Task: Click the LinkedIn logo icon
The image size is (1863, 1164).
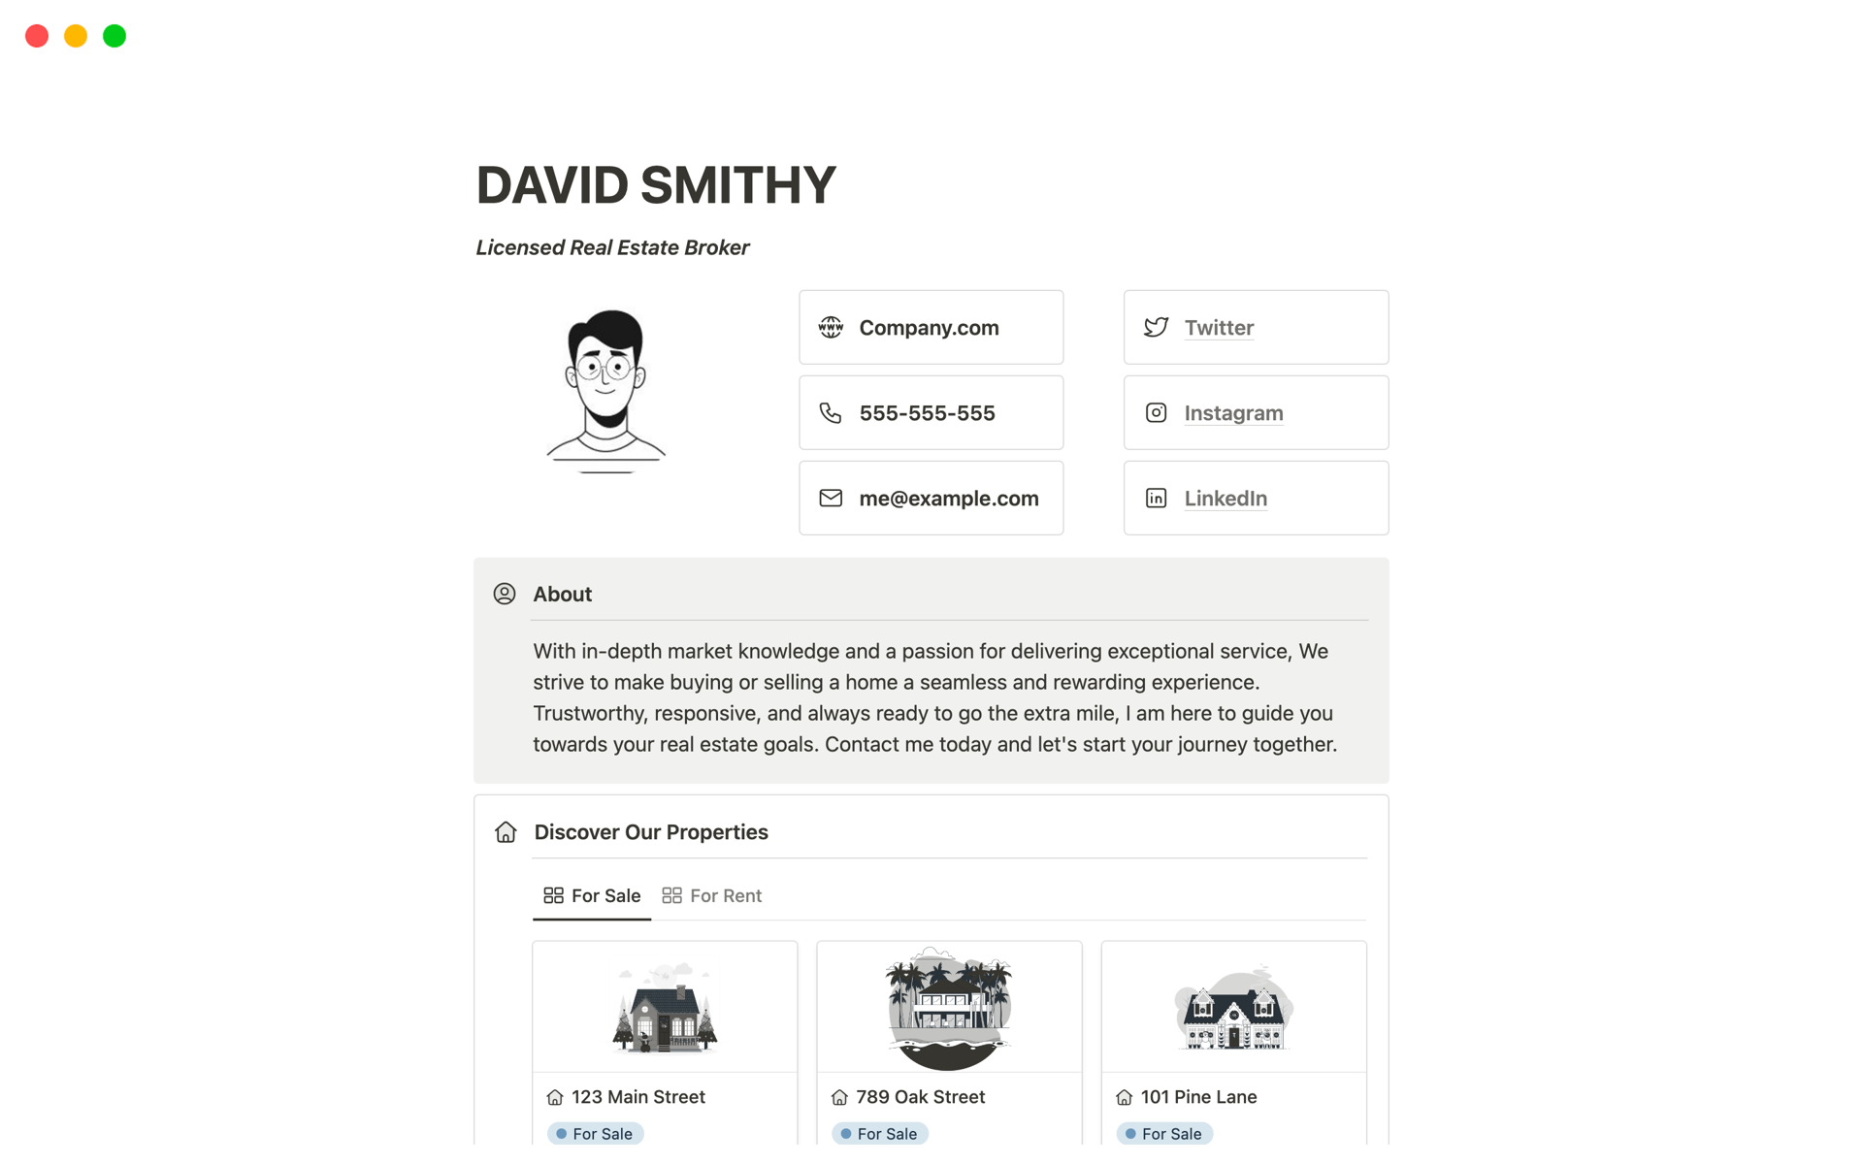Action: click(1156, 499)
